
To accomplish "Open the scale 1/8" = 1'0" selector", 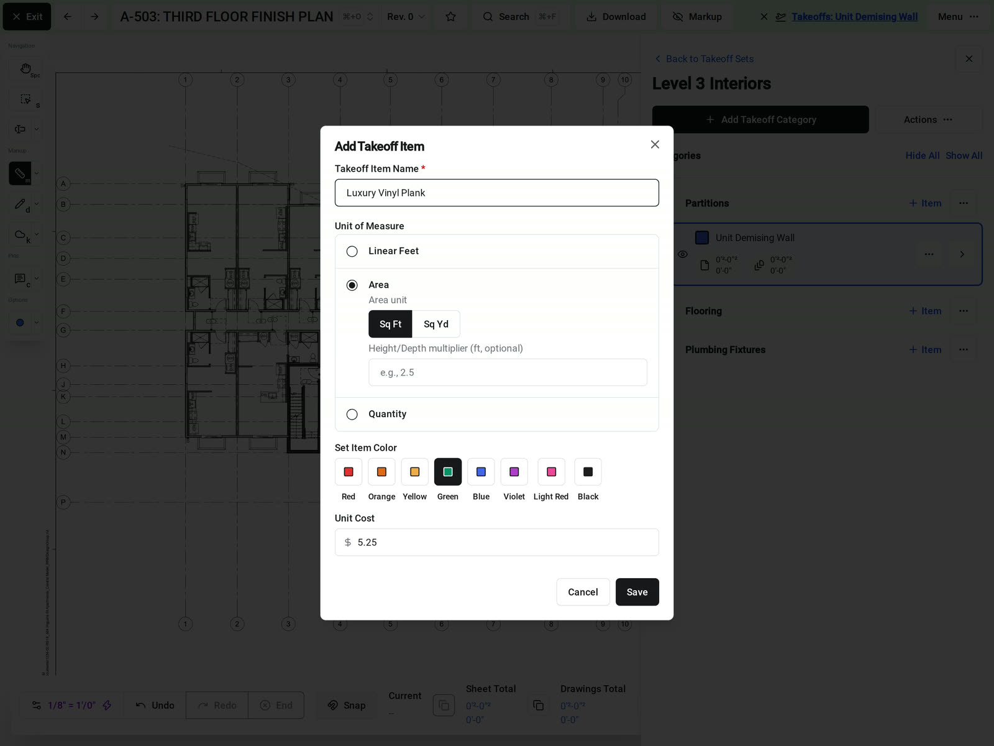I will click(x=71, y=705).
